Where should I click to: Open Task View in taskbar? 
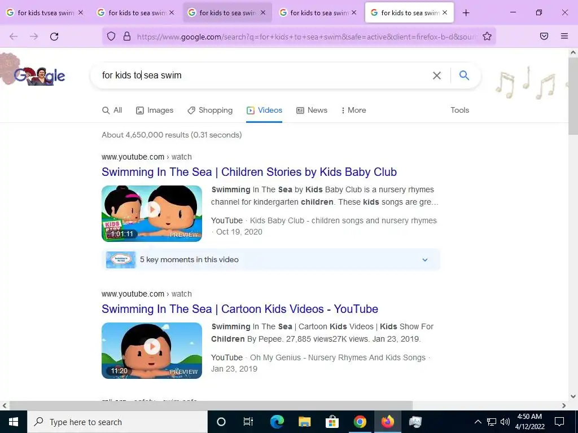pos(248,422)
